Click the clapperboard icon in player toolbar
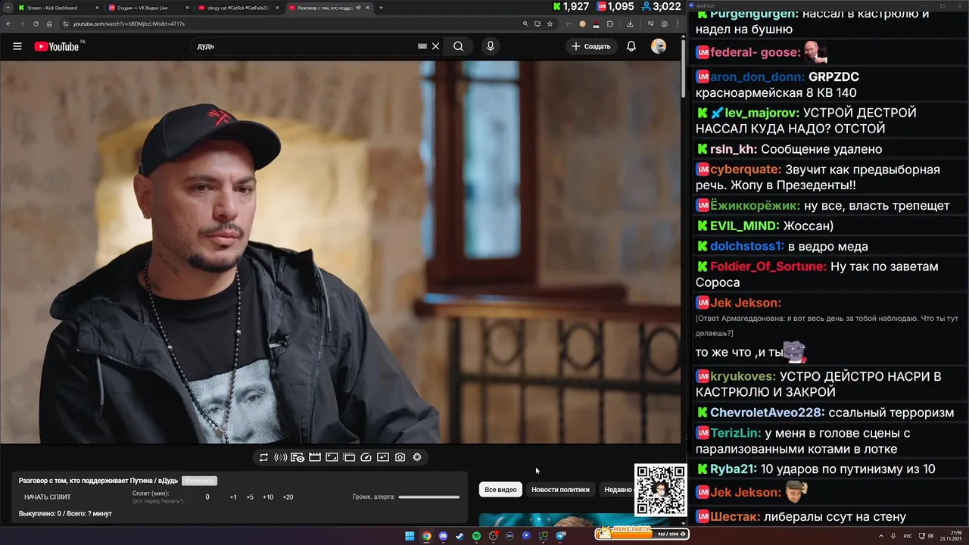 pos(315,457)
